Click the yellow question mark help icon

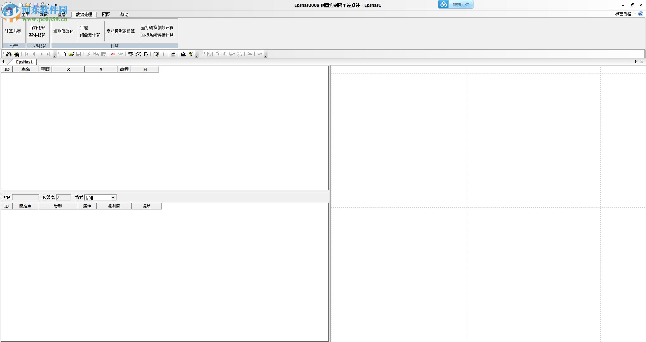coord(191,54)
